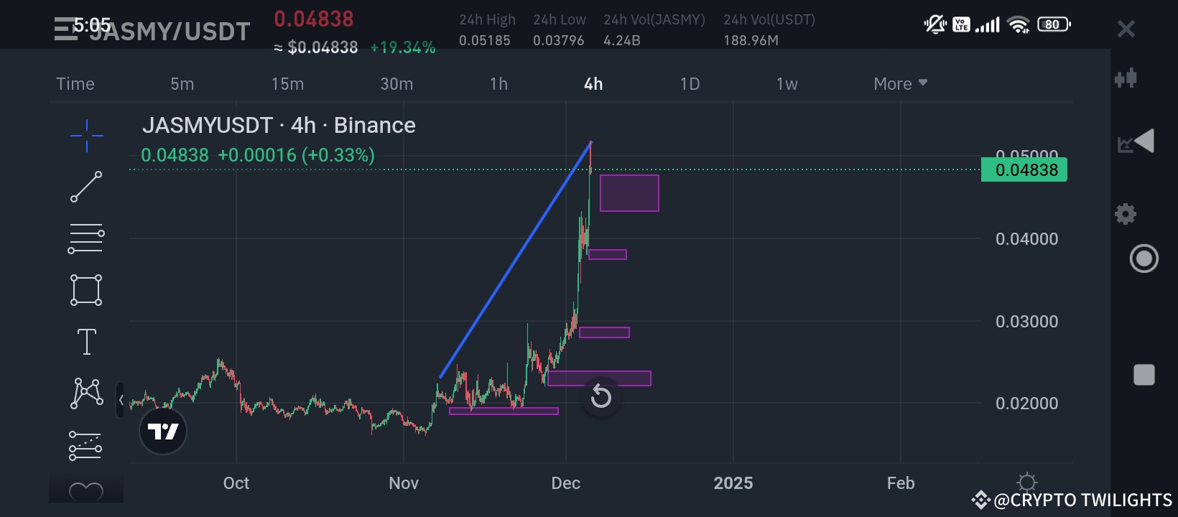The height and width of the screenshot is (517, 1178).
Task: Activate the bar replay icon on chart
Action: tap(600, 396)
